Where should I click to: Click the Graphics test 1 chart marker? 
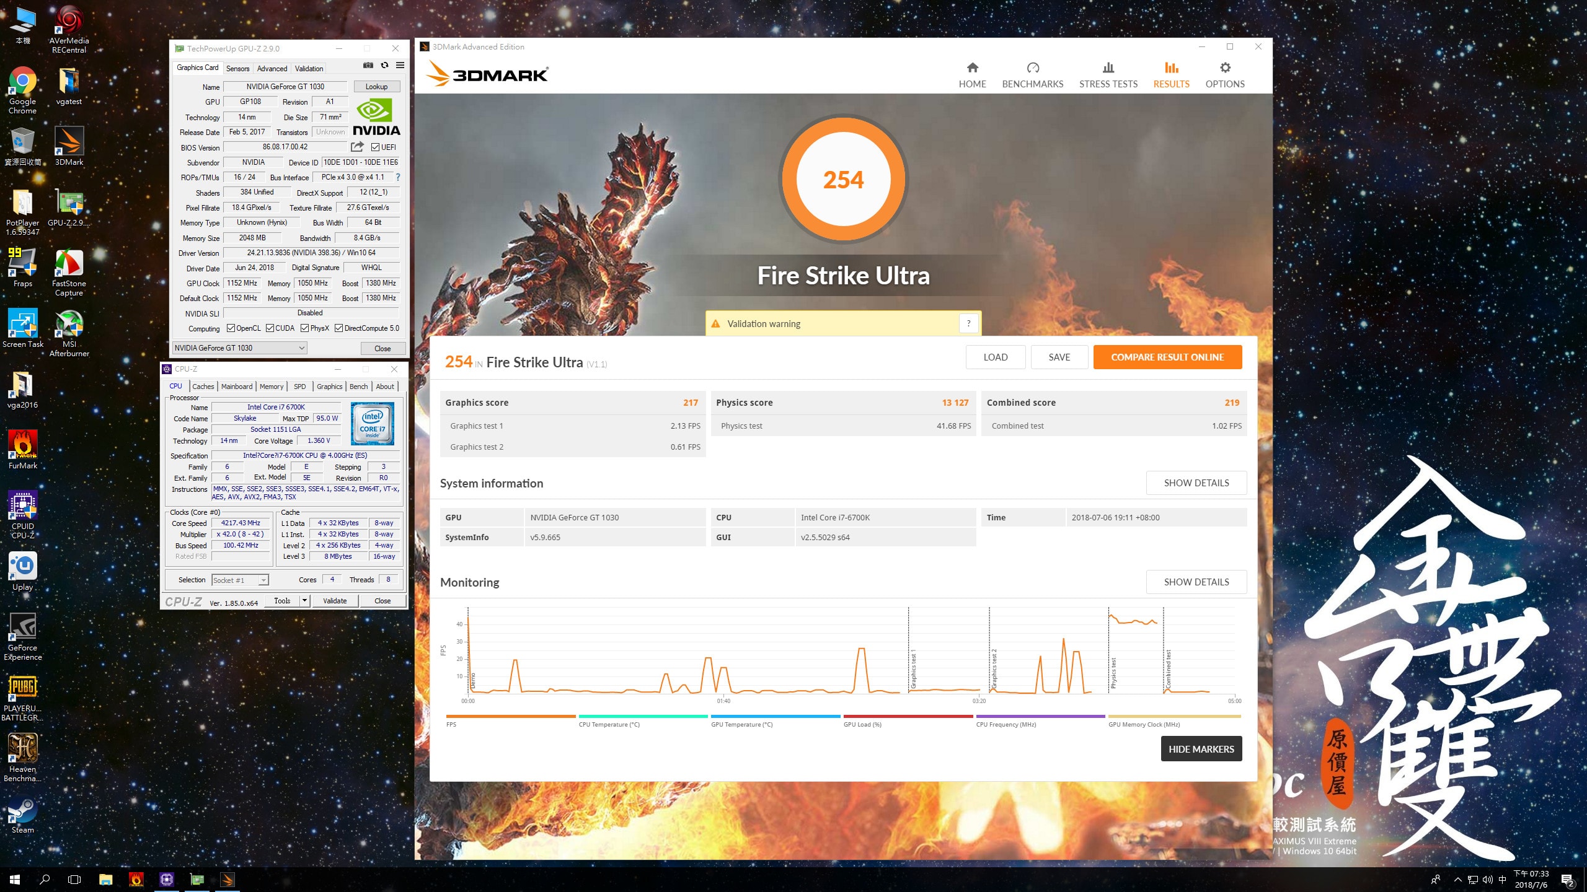[x=913, y=670]
